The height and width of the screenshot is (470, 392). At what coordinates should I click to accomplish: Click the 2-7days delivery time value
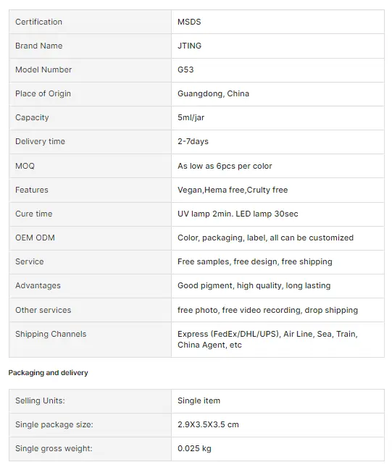193,141
